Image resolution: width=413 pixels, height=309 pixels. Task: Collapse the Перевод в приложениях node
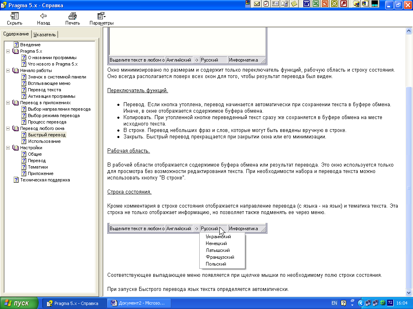[8, 103]
